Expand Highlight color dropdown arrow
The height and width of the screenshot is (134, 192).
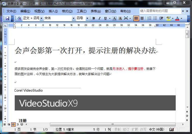click(x=173, y=19)
